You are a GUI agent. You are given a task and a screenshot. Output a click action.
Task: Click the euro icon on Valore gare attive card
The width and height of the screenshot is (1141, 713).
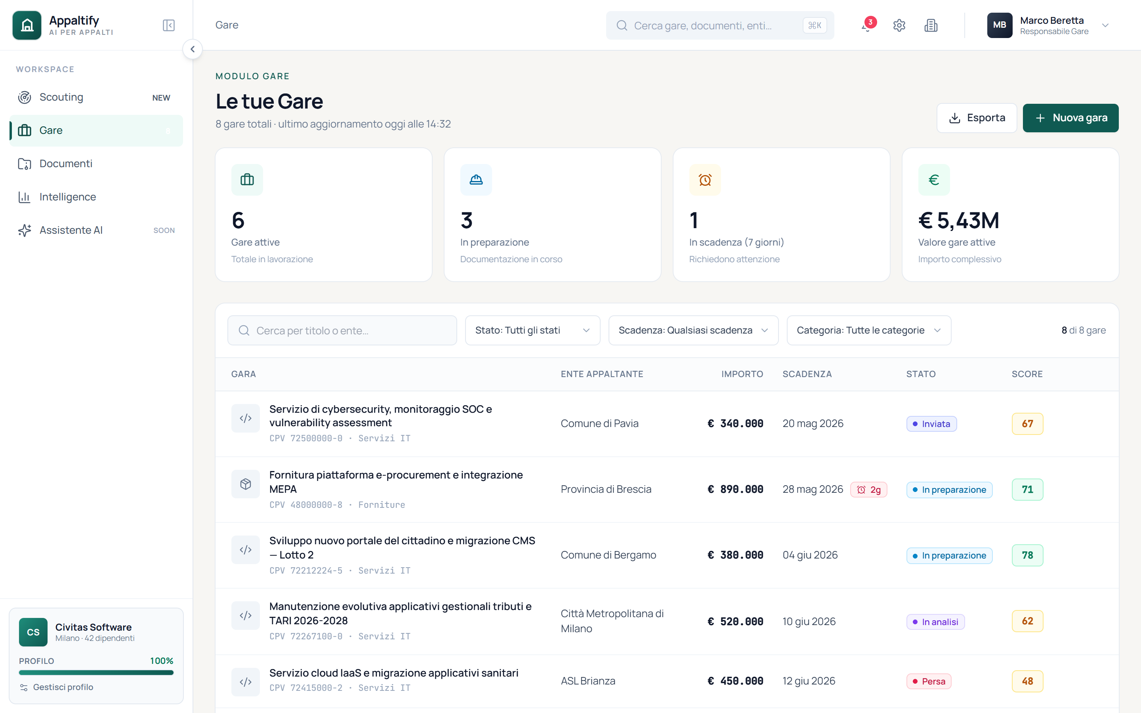(934, 180)
